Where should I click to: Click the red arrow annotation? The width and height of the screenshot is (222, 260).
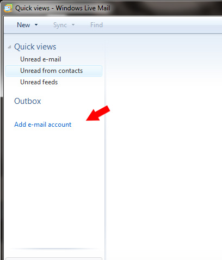click(x=98, y=114)
